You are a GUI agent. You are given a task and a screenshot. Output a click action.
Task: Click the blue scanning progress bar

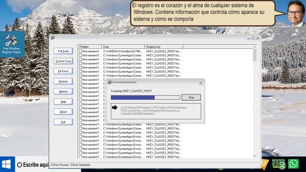(x=145, y=97)
